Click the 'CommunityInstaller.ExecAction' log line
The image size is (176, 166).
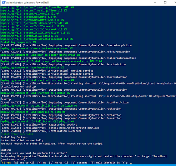pyautogui.click(x=61, y=118)
